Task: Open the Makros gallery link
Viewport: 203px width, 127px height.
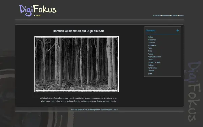Action: (x=151, y=65)
